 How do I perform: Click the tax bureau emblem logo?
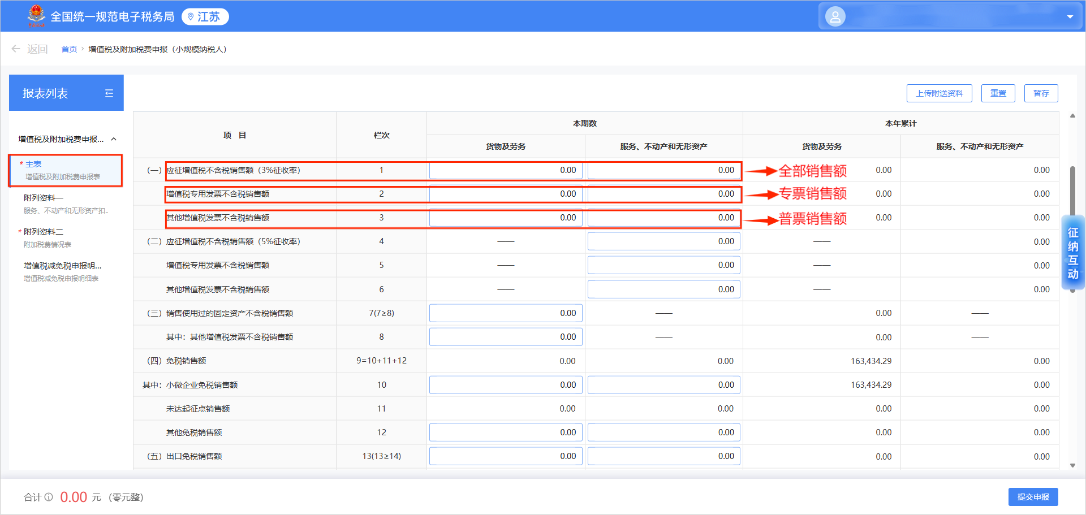(x=36, y=16)
